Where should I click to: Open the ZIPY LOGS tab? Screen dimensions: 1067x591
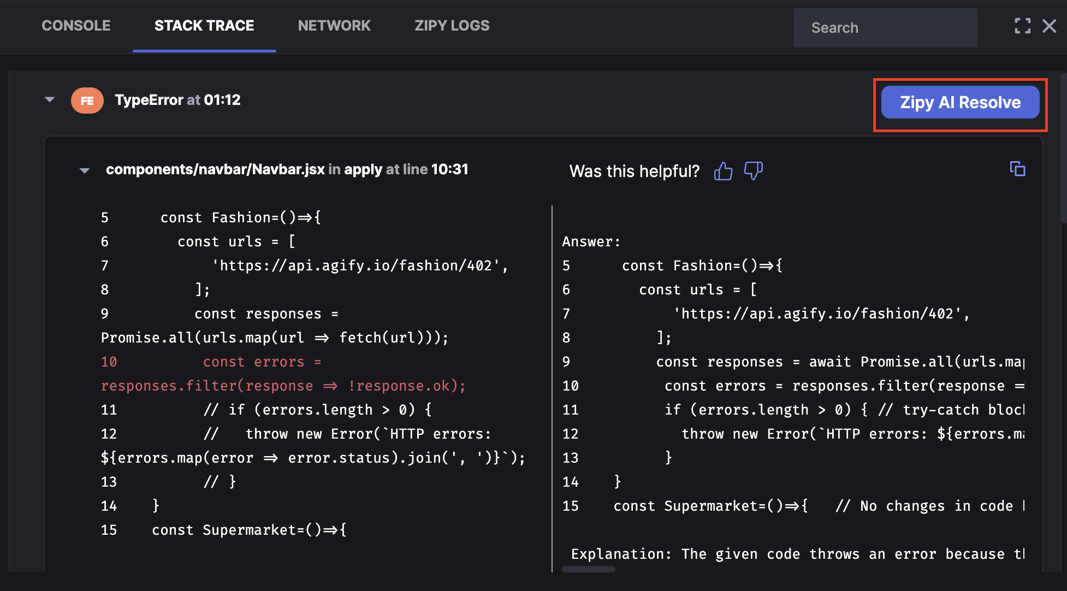[452, 26]
